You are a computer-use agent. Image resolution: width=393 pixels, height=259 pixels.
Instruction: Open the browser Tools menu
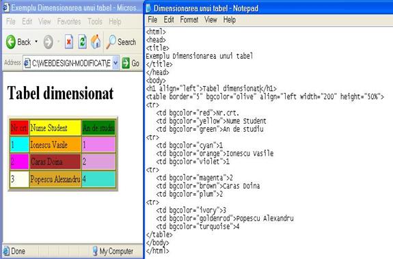pyautogui.click(x=95, y=22)
